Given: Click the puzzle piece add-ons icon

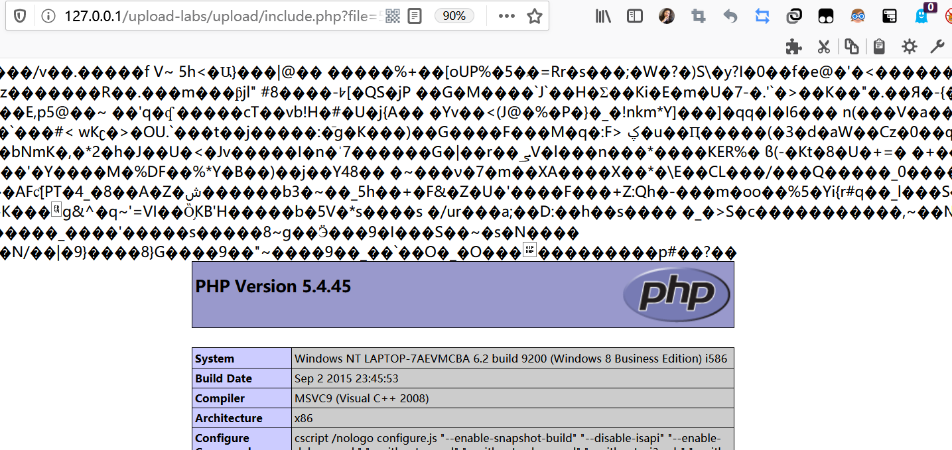Looking at the screenshot, I should point(793,46).
